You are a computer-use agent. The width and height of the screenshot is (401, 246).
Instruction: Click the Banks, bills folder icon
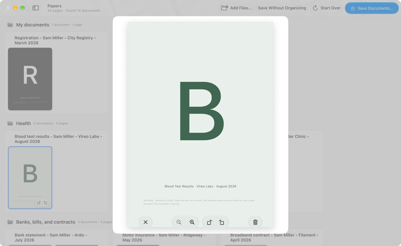pos(10,222)
